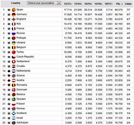Click the Clubs column header
This screenshot has width=134, height=125.
(x=128, y=4)
